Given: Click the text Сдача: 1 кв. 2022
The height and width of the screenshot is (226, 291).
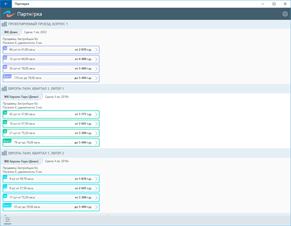Looking at the screenshot, I should point(35,32).
